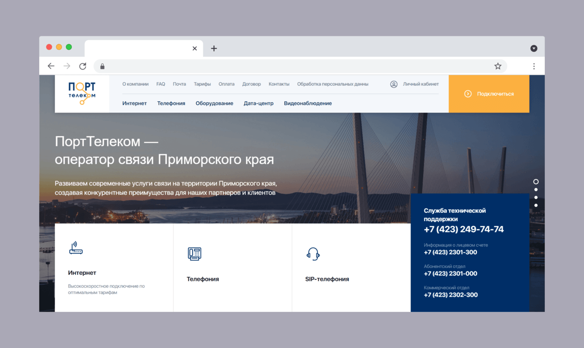Select Дата-центр in the navigation menu
The height and width of the screenshot is (348, 584).
tap(258, 103)
